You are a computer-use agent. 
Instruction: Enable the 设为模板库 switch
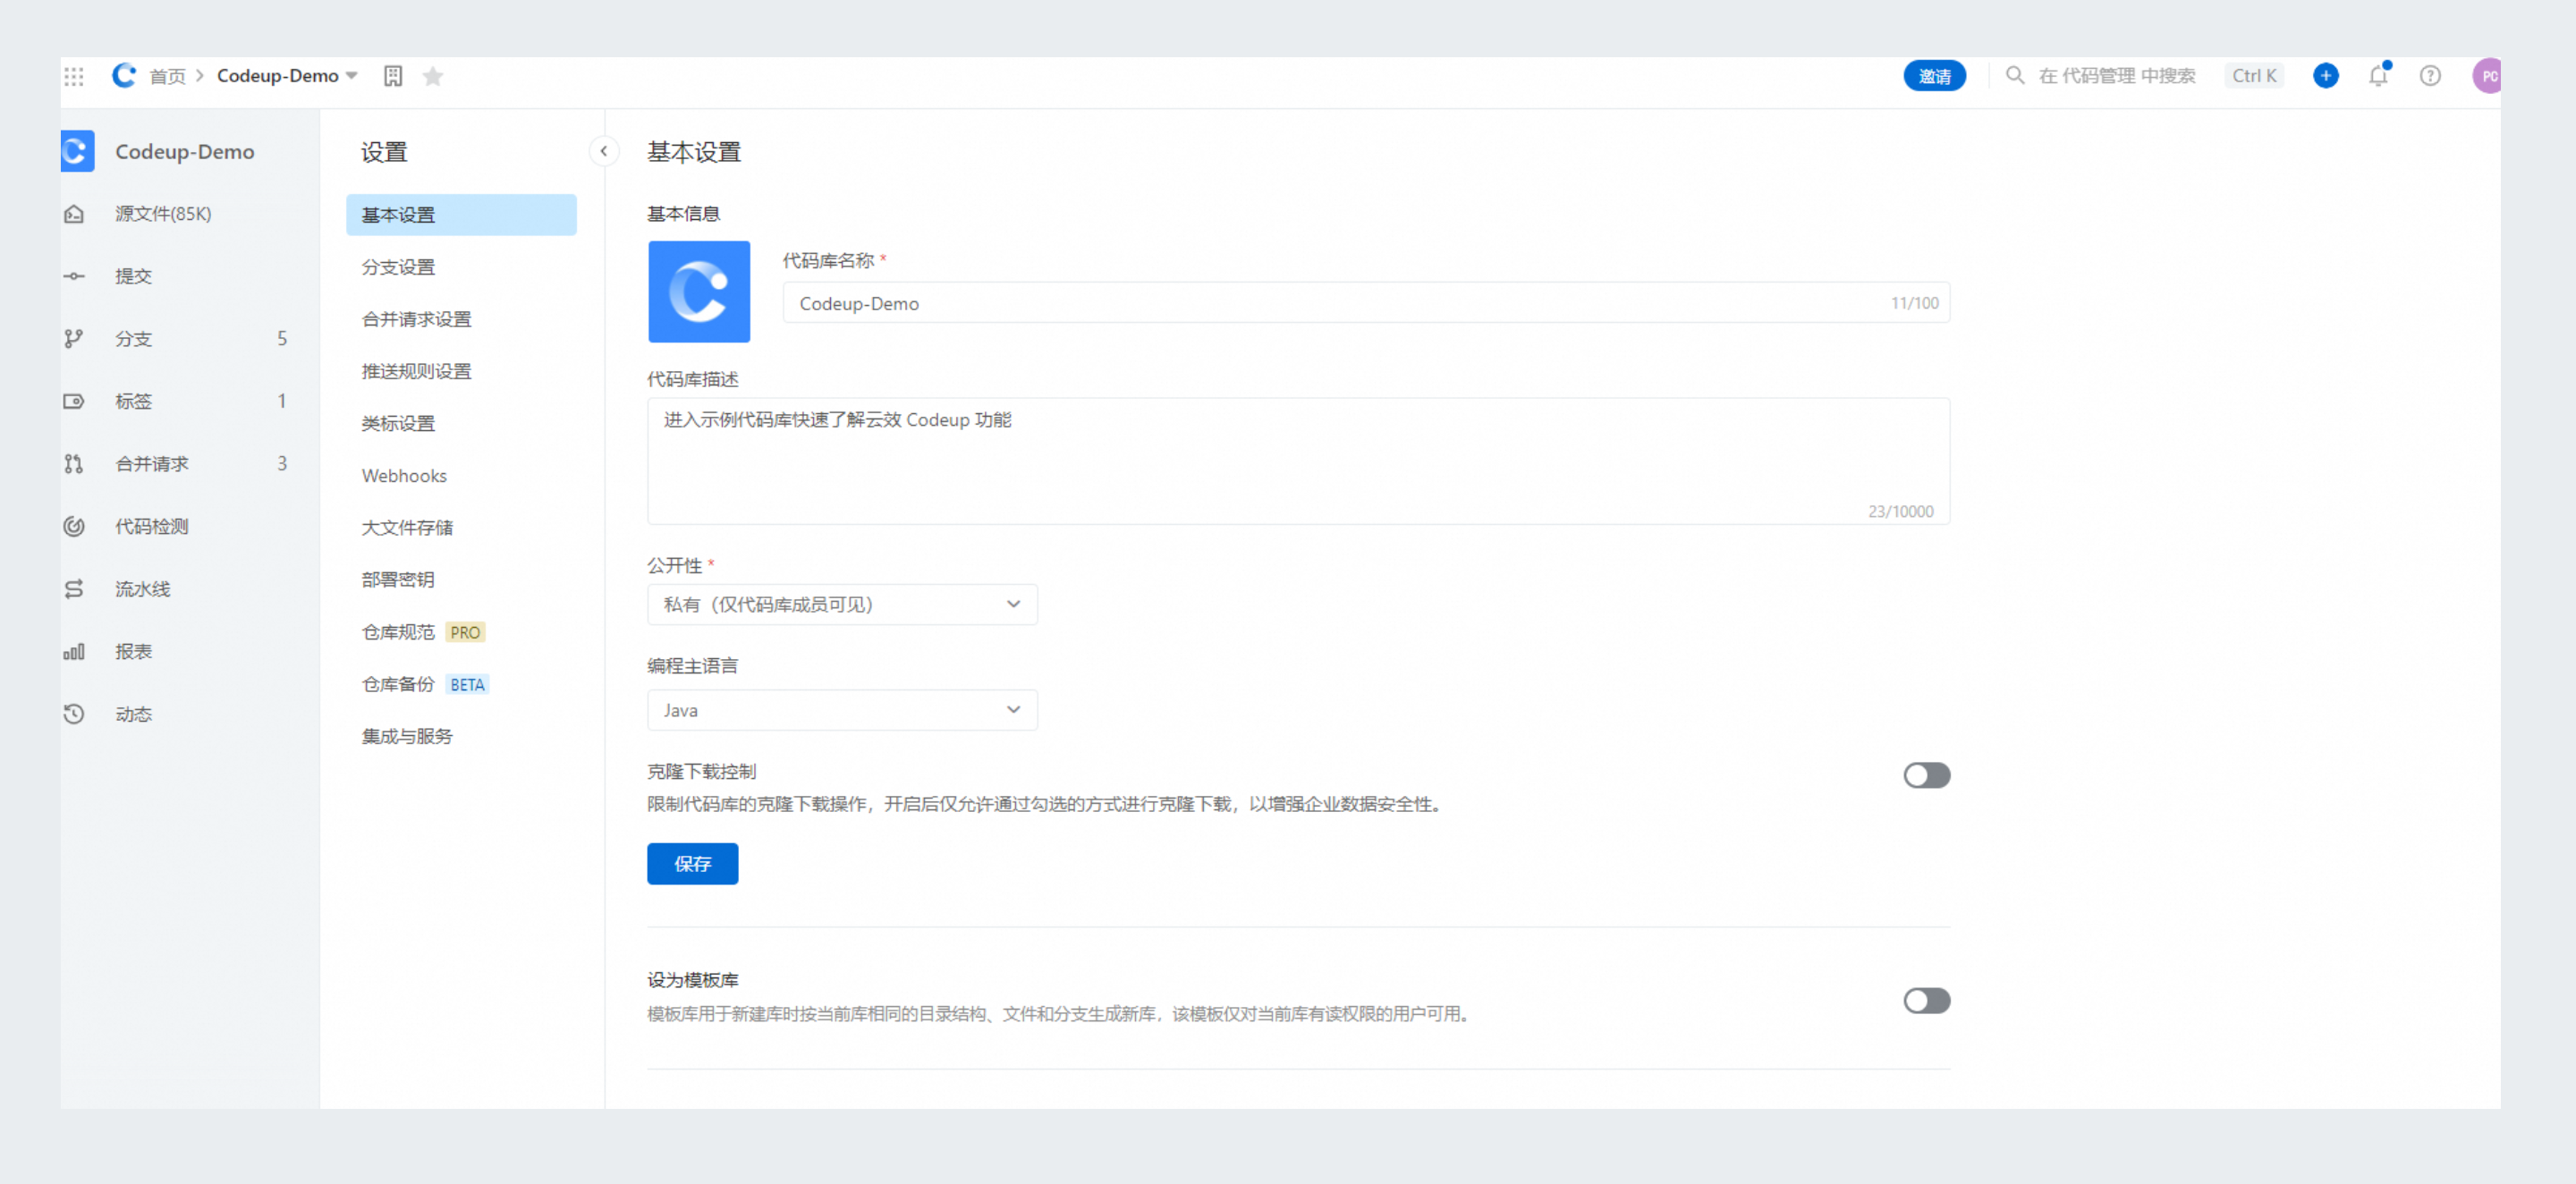point(1926,1001)
